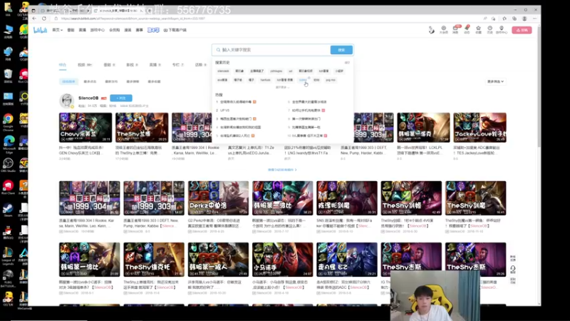Image resolution: width=570 pixels, height=321 pixels.
Task: Open the browser settings ellipsis menu
Action: [x=535, y=19]
